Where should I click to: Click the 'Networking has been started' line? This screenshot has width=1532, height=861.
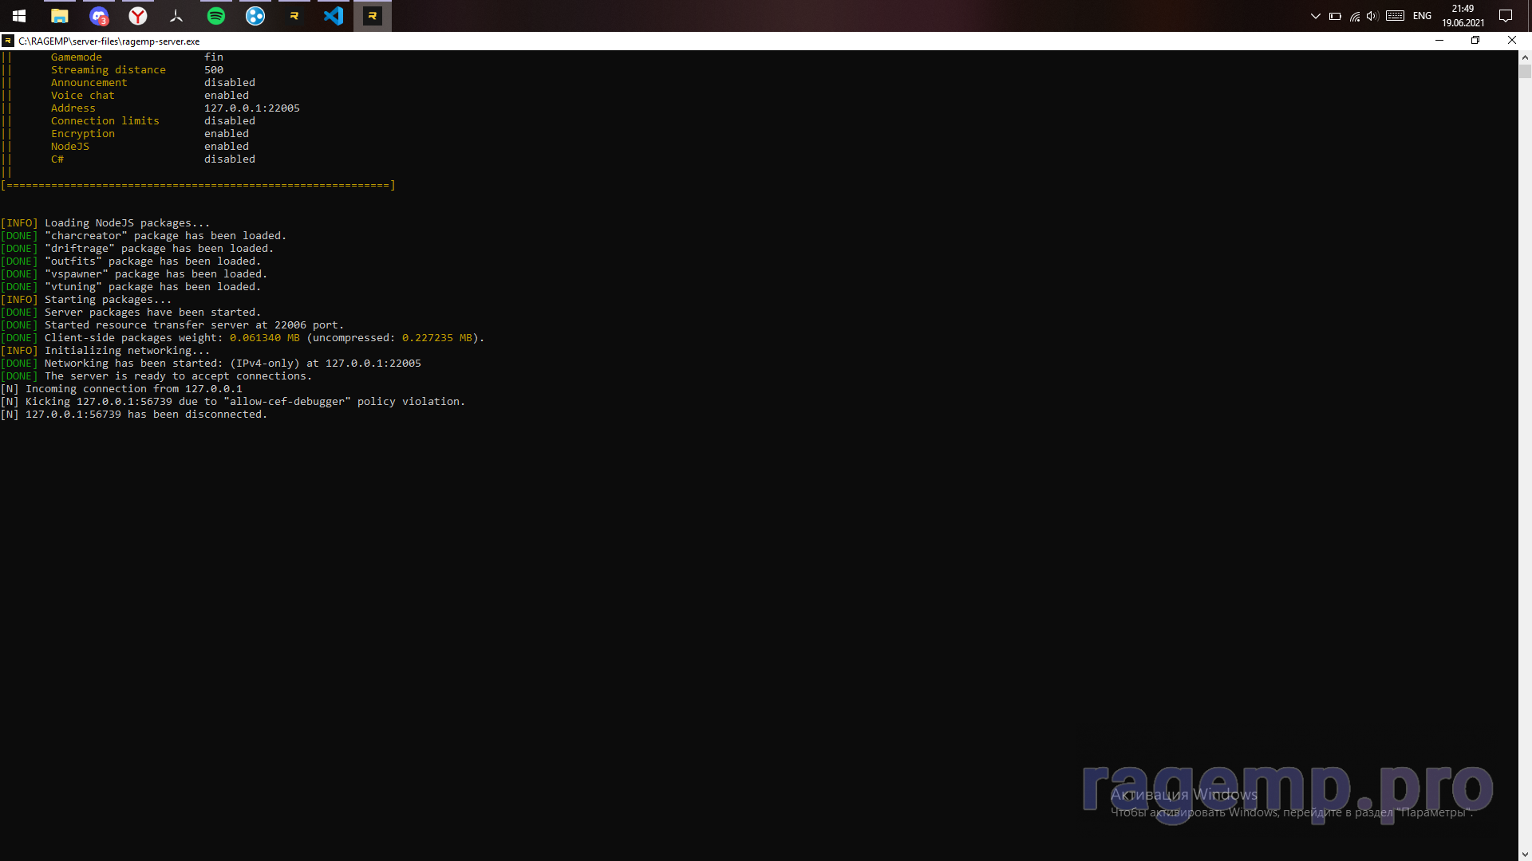pos(211,364)
